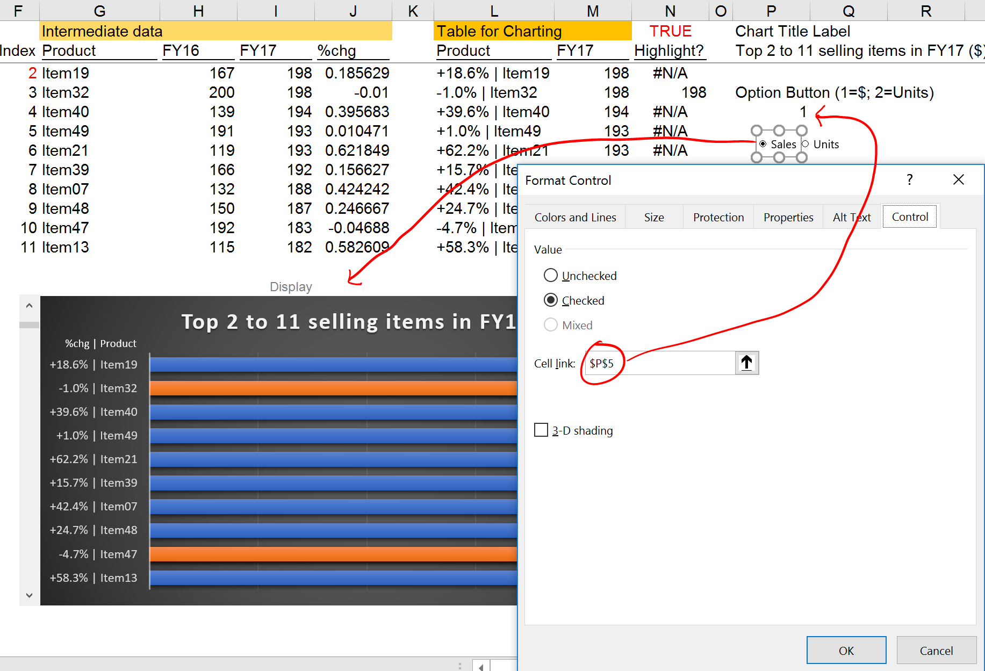985x671 pixels.
Task: Select the Unchecked value option
Action: coord(551,276)
